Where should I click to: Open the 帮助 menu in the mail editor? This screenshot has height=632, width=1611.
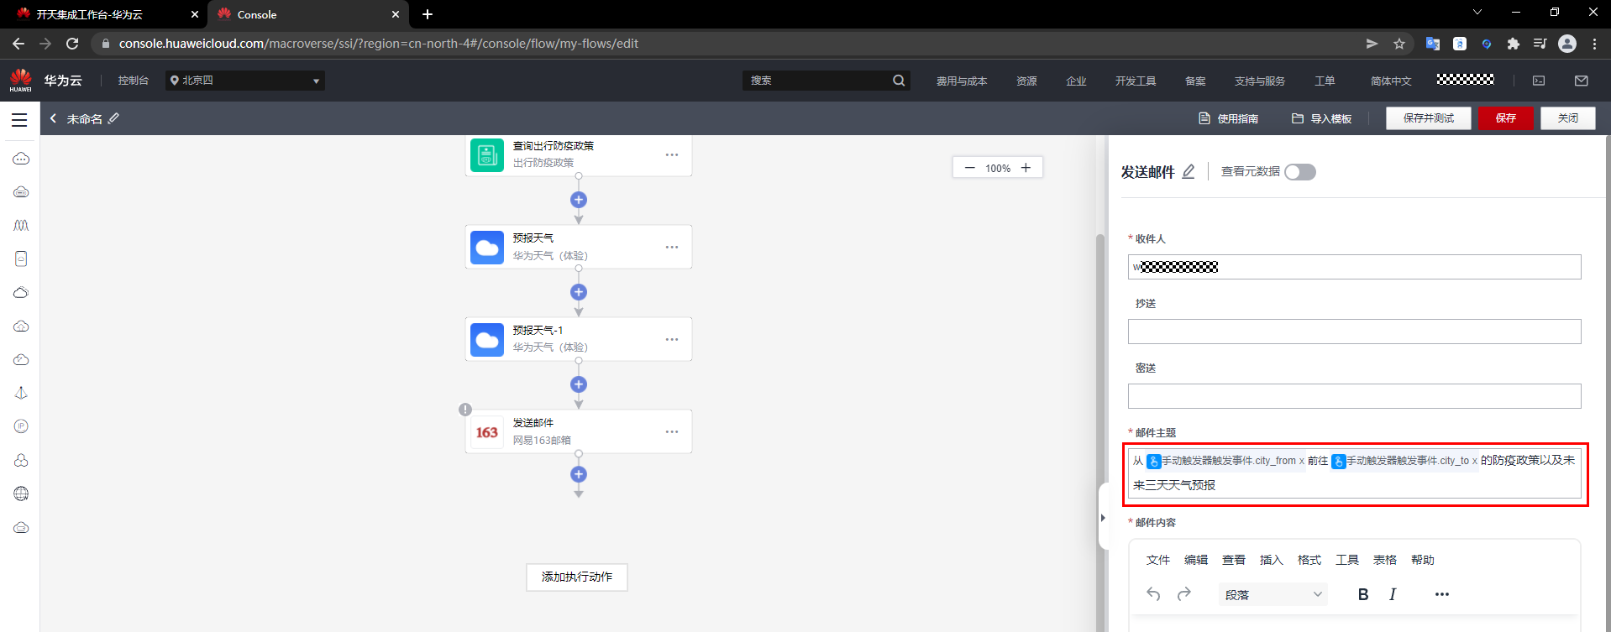coord(1423,560)
